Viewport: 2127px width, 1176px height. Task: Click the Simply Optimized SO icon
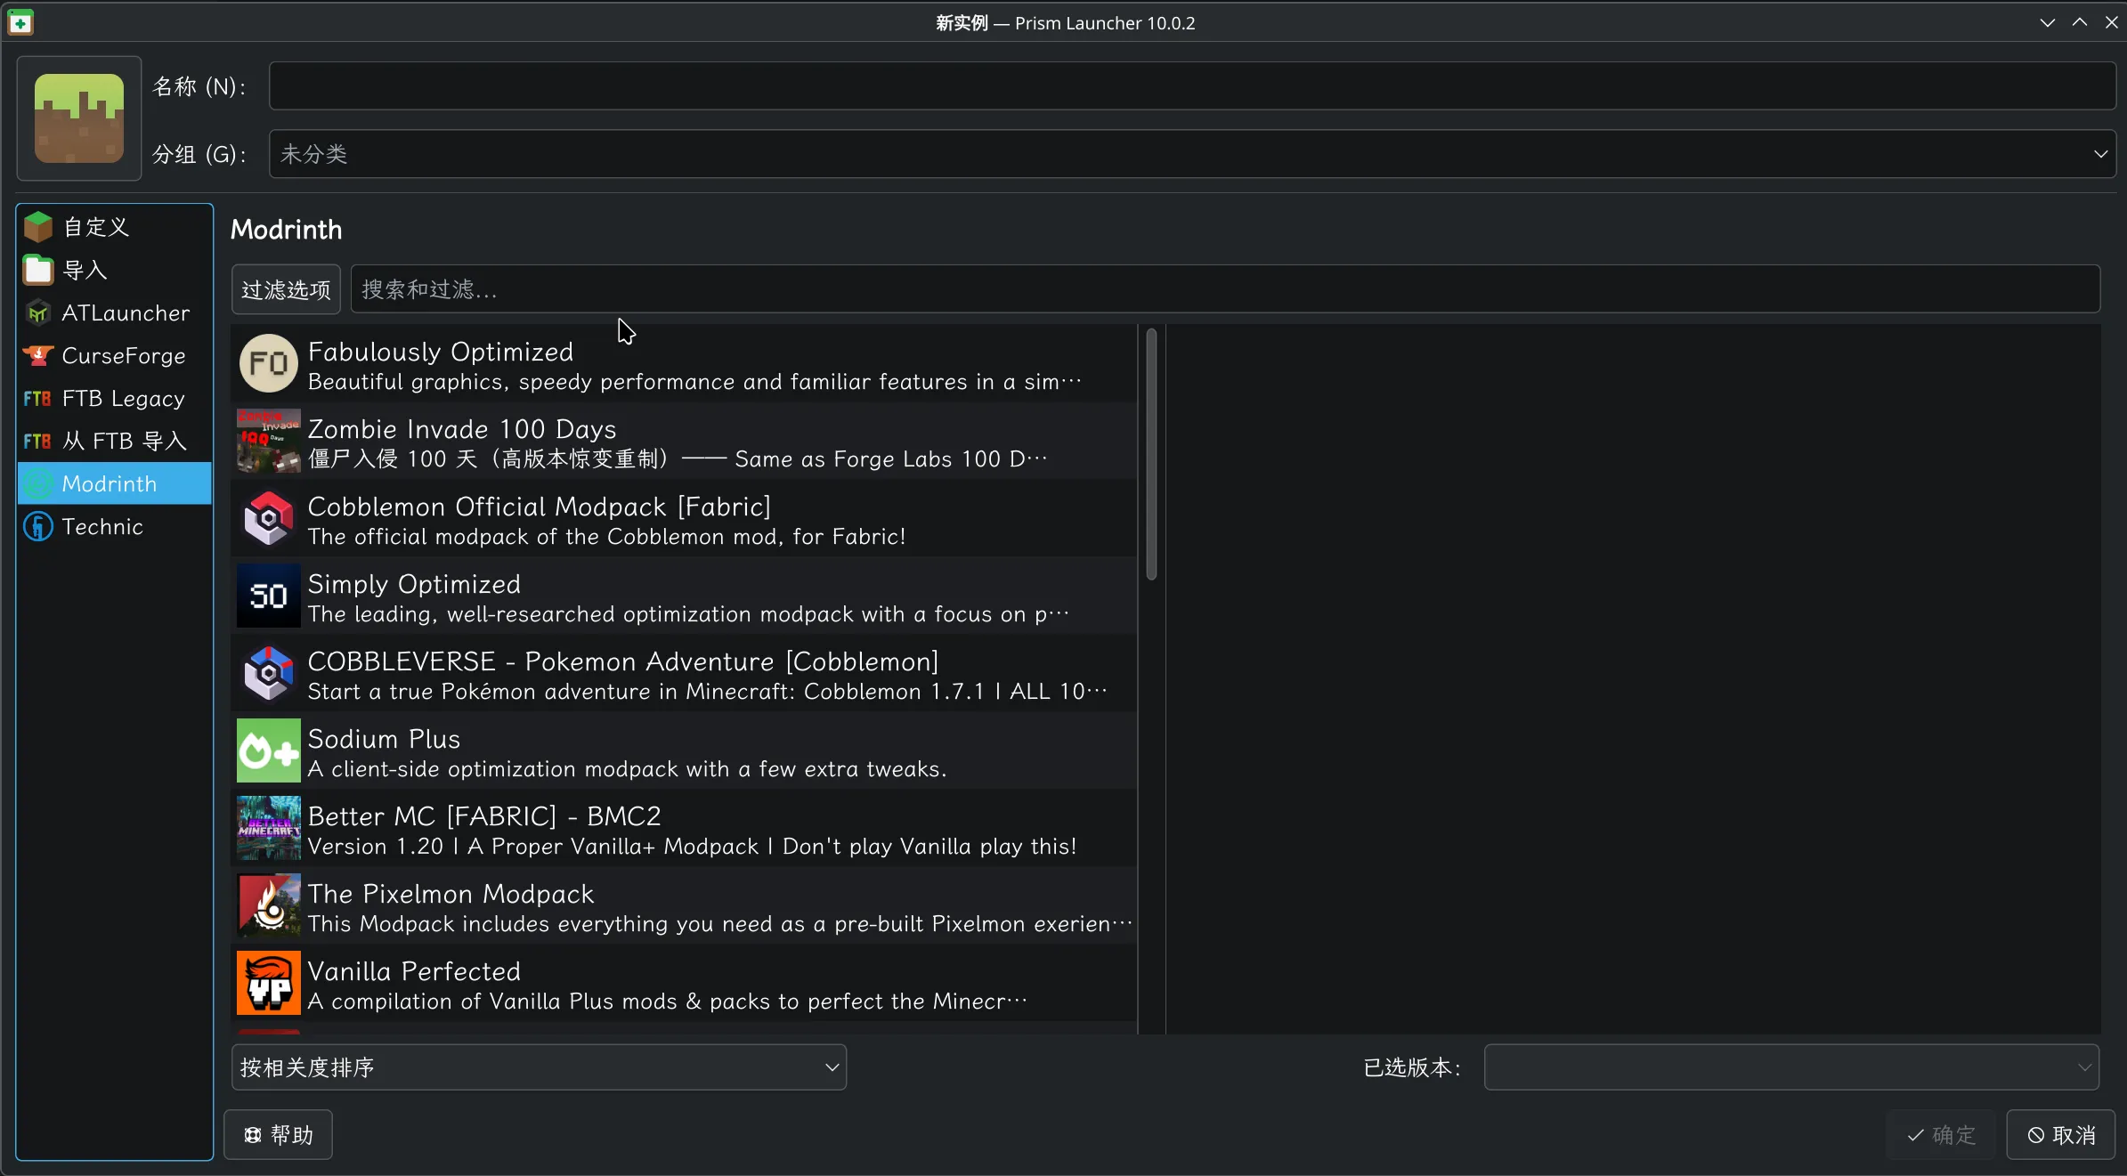[268, 596]
